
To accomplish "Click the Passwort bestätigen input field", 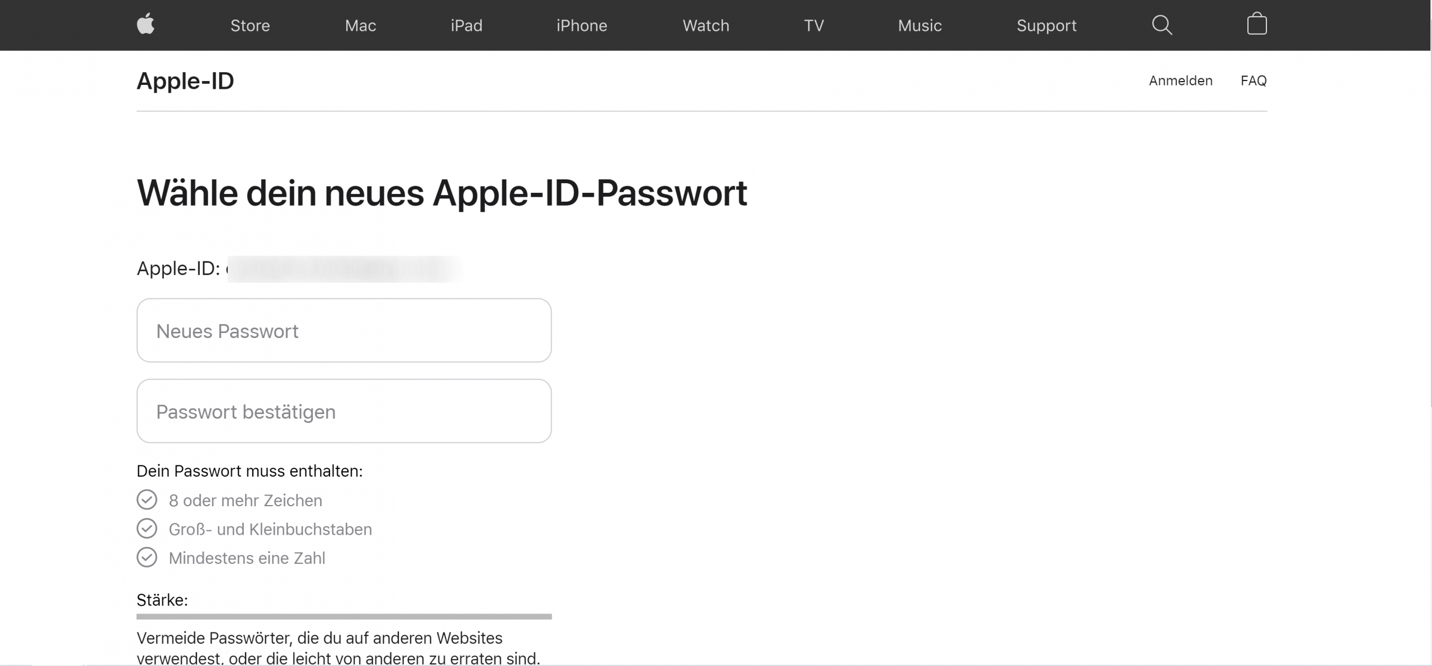I will pyautogui.click(x=345, y=411).
